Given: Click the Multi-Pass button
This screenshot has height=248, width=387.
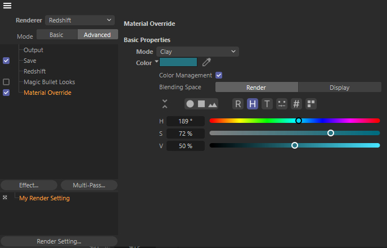Looking at the screenshot, I should point(88,185).
